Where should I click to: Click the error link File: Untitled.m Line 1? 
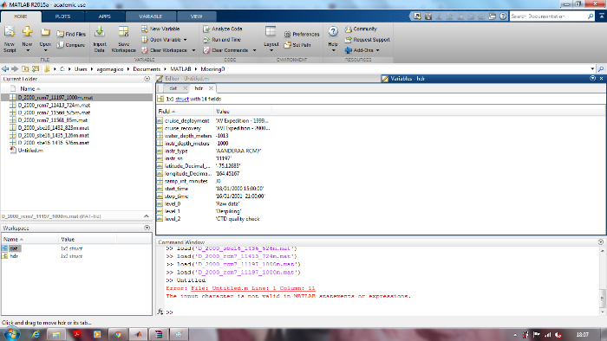click(x=253, y=288)
